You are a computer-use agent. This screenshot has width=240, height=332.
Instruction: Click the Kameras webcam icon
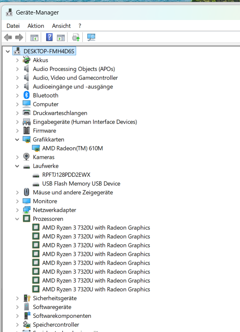pos(27,157)
